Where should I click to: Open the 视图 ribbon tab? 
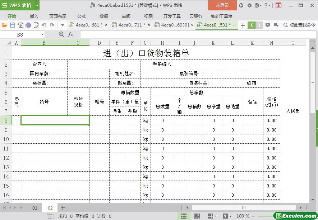(148, 16)
